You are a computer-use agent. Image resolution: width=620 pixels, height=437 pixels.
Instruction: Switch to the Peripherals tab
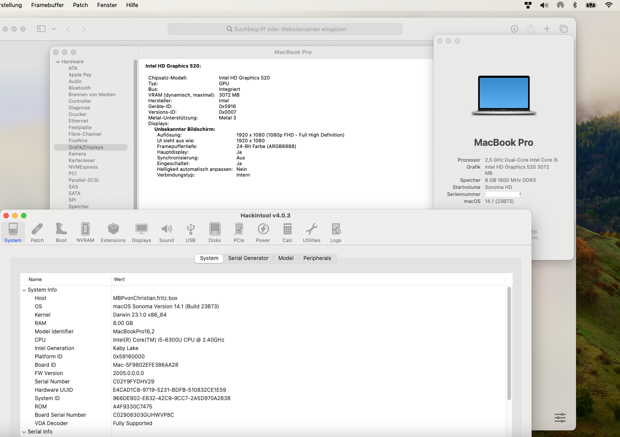317,258
